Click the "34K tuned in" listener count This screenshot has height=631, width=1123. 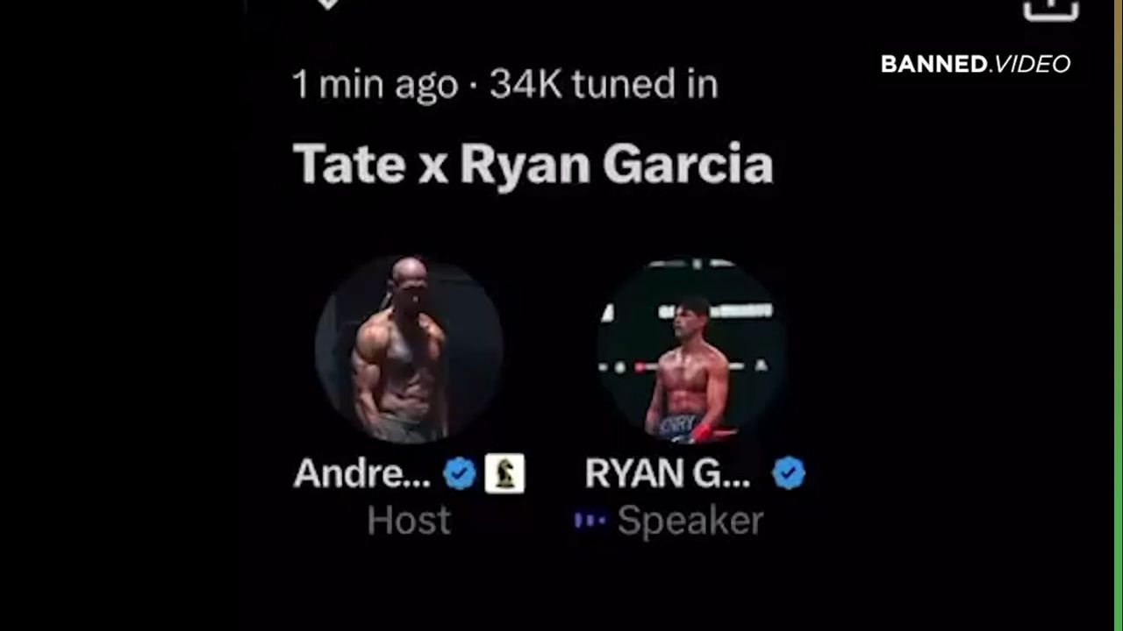[x=604, y=84]
